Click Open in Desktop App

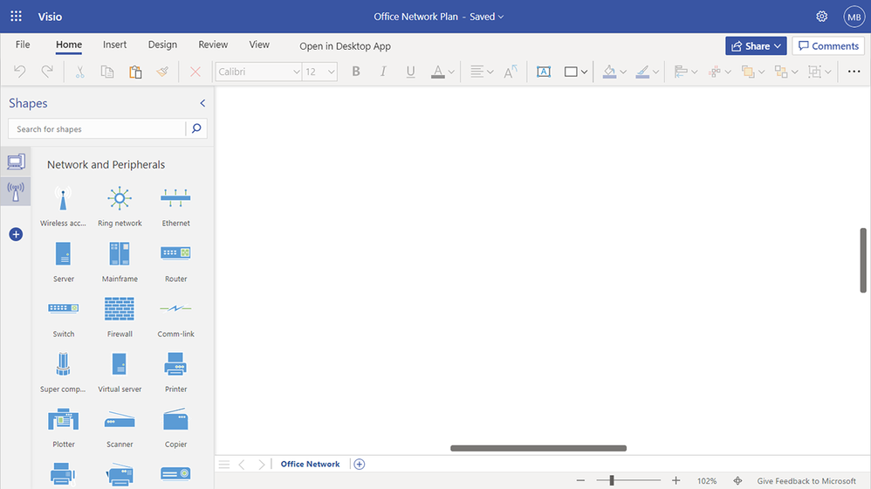tap(345, 46)
